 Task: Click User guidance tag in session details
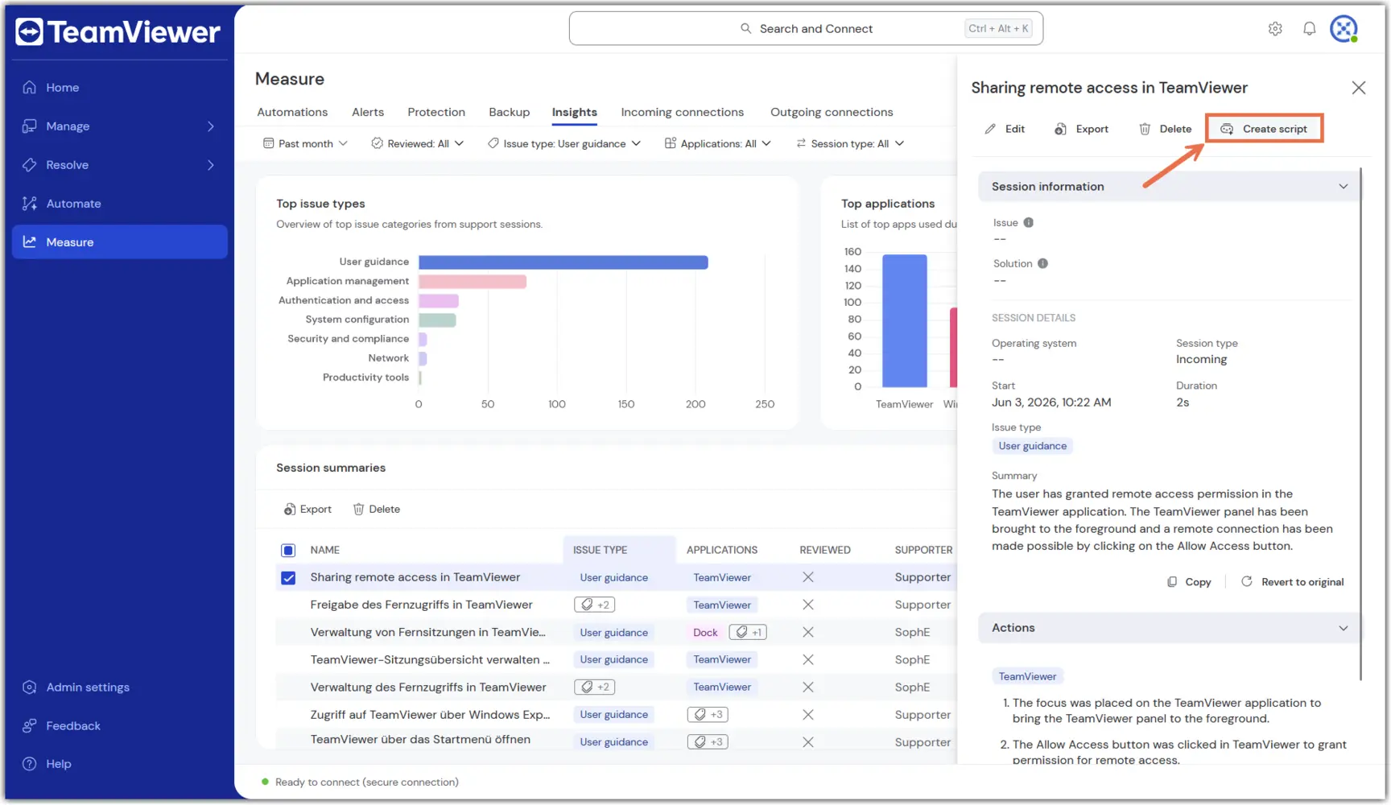point(1032,446)
